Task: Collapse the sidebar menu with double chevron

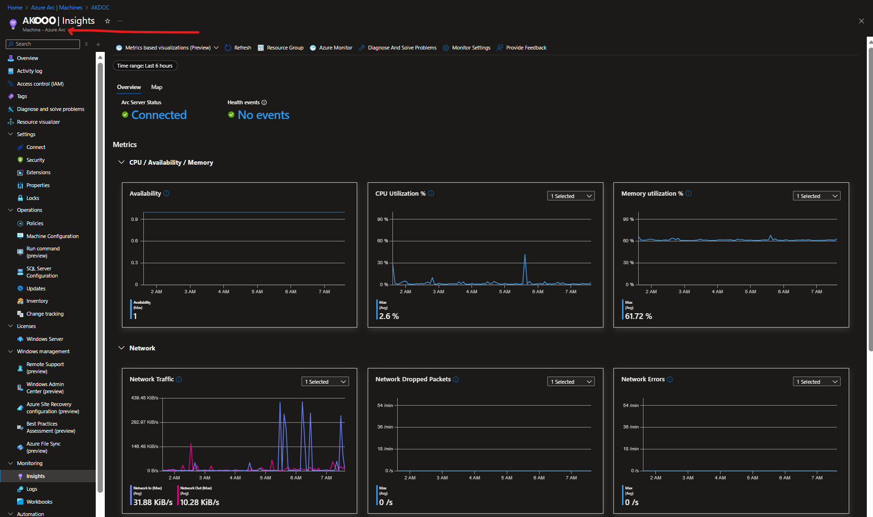Action: [98, 44]
